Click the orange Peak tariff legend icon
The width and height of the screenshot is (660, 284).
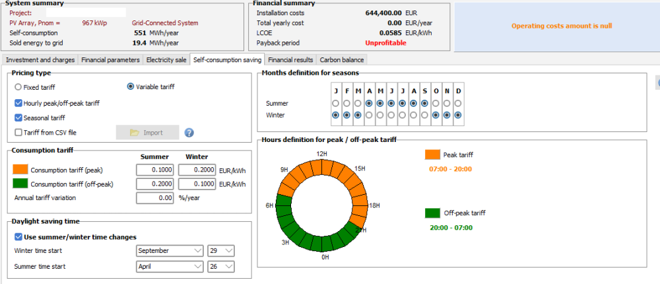(432, 155)
